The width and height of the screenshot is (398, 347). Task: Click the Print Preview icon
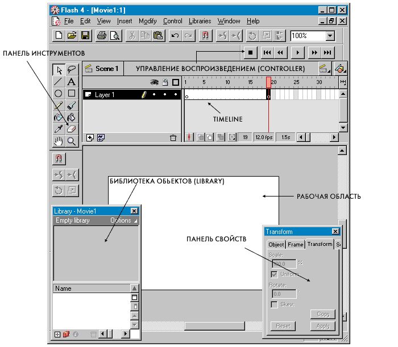pos(115,35)
